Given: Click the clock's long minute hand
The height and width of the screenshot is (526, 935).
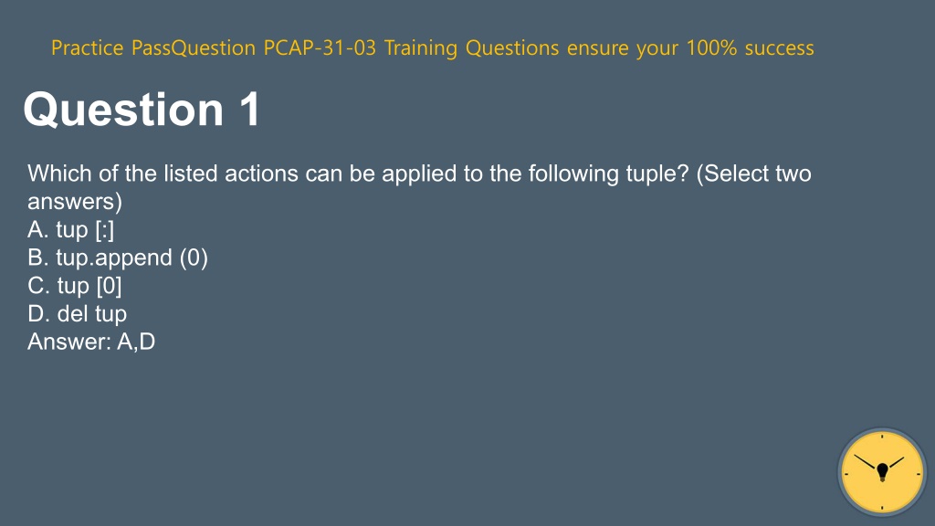Looking at the screenshot, I should (x=866, y=461).
